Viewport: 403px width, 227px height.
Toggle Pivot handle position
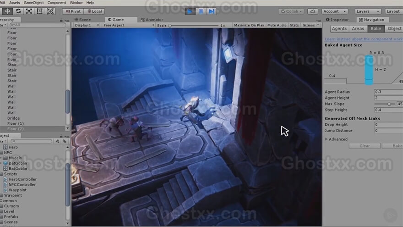coord(73,11)
